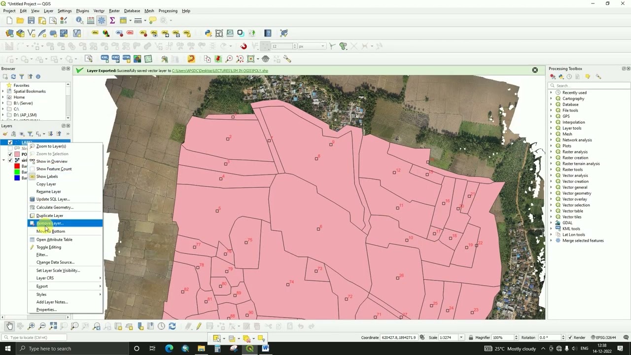Choose Remove Layer from context menu
631x355 pixels.
[65, 223]
